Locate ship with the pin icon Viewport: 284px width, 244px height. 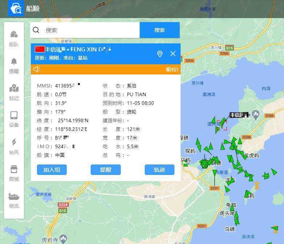[x=160, y=54]
